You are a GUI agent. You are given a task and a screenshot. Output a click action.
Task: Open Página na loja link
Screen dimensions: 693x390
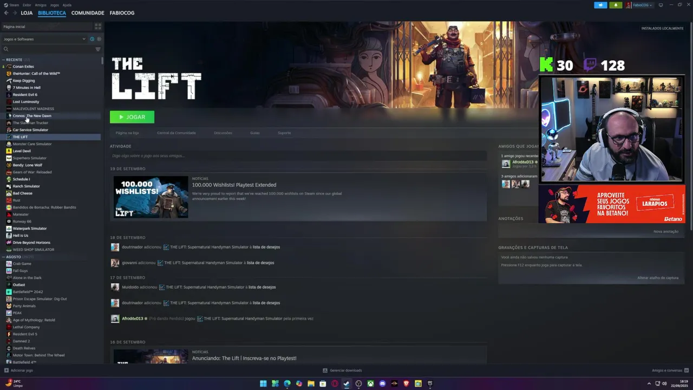pyautogui.click(x=127, y=133)
